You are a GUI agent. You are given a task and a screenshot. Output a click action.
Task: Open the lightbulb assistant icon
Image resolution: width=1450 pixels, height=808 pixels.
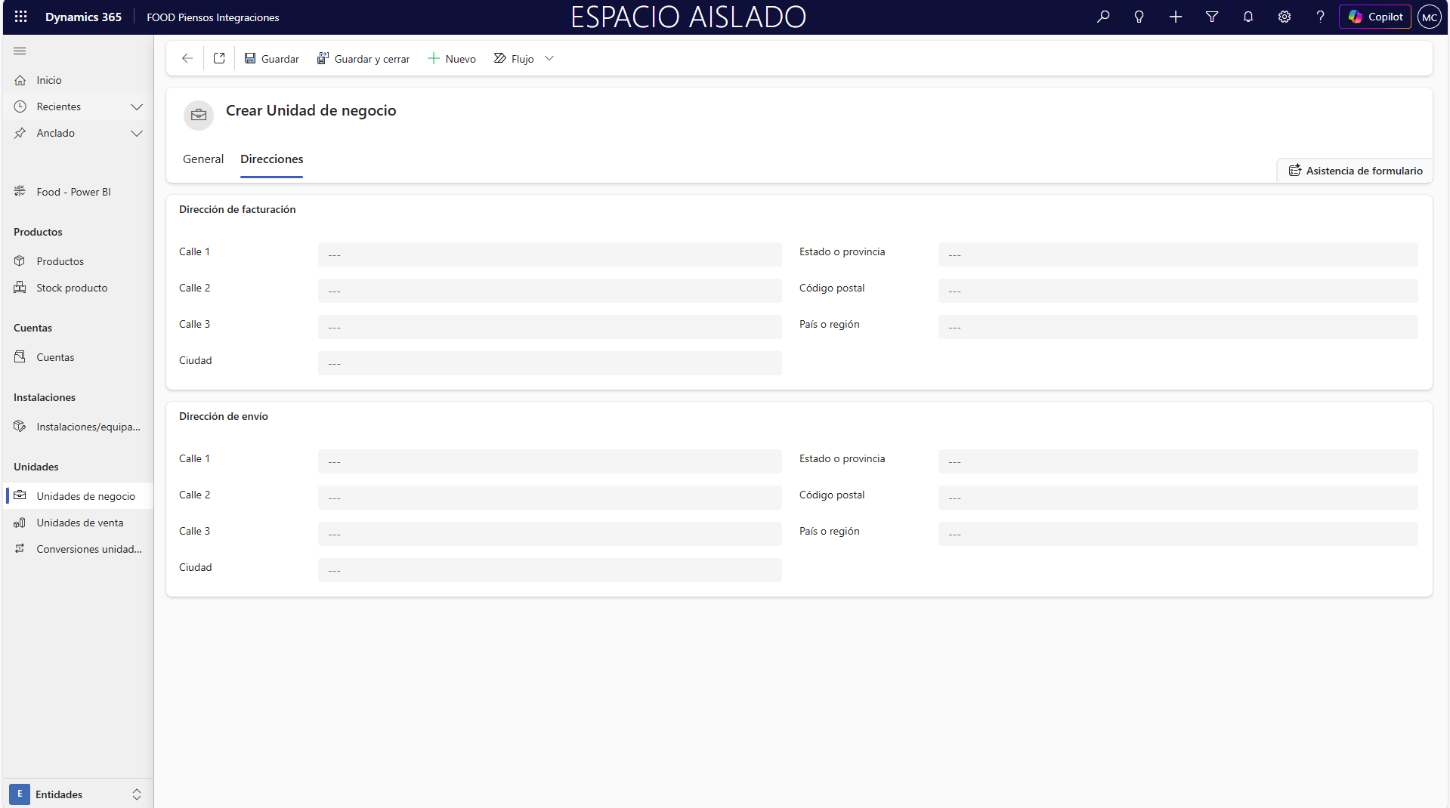(1139, 17)
